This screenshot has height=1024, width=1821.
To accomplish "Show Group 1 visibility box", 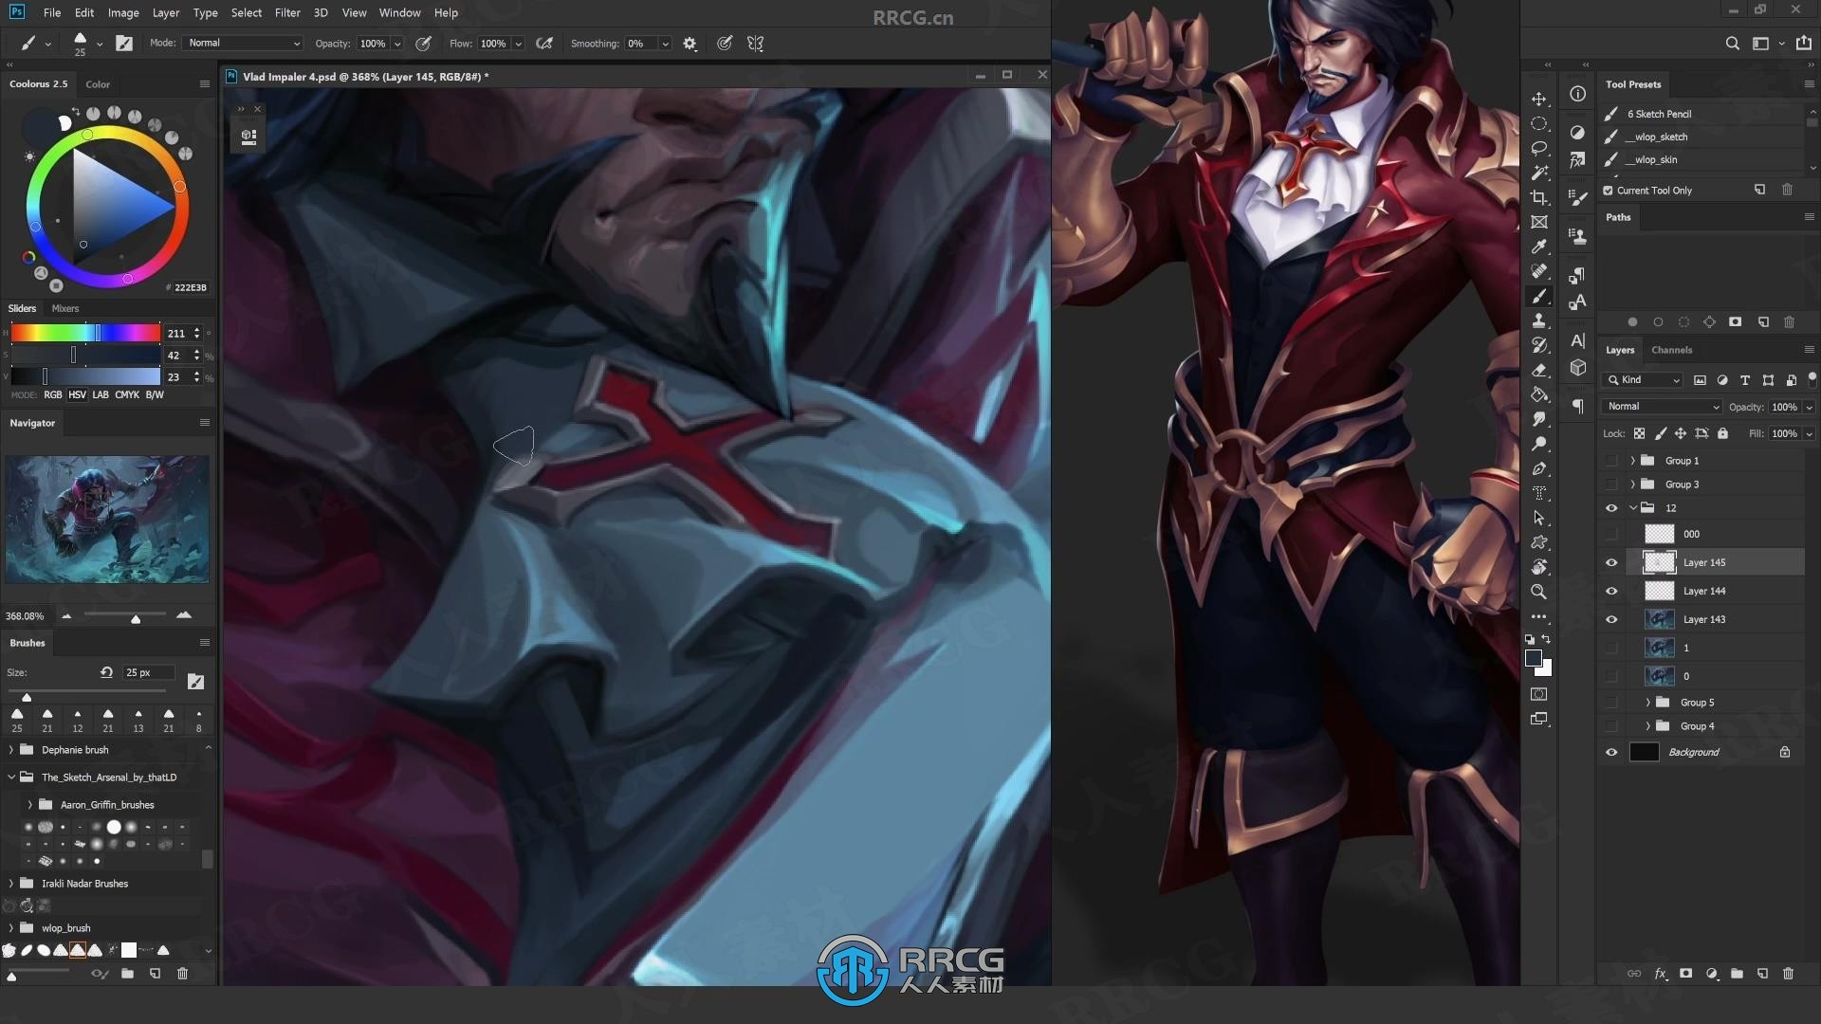I will [1611, 461].
